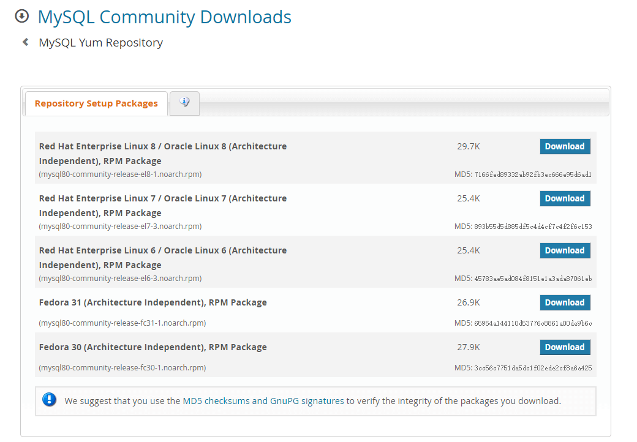Open MD5 checksums and GnuPG signatures link
This screenshot has width=637, height=442.
(x=263, y=401)
